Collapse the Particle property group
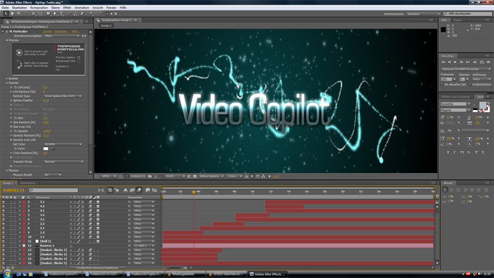The image size is (494, 278). pyautogui.click(x=7, y=83)
